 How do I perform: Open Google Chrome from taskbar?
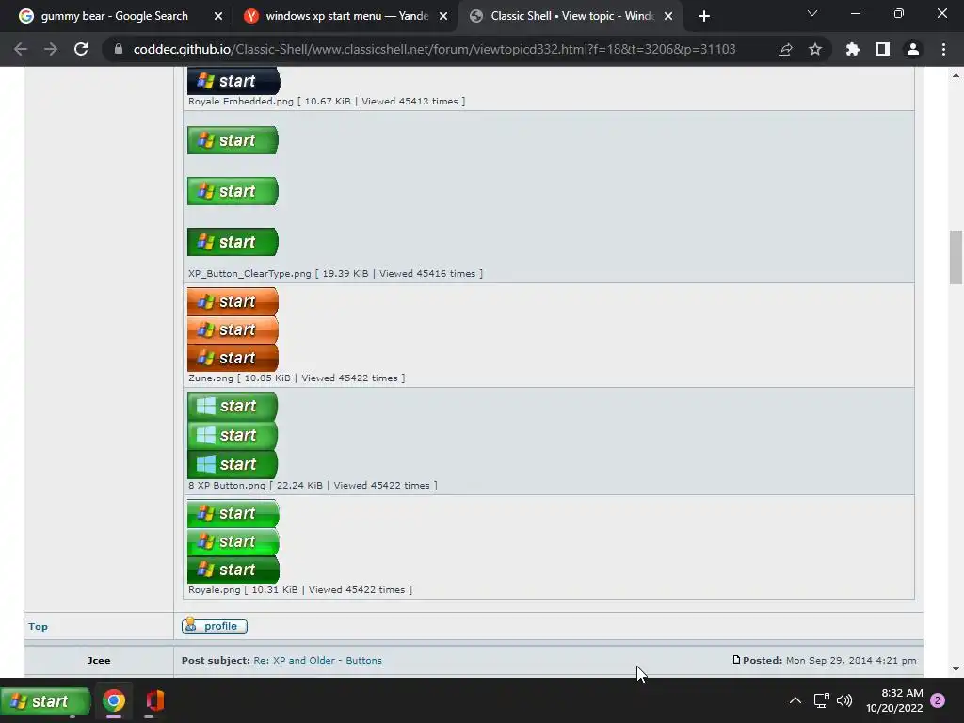point(114,700)
